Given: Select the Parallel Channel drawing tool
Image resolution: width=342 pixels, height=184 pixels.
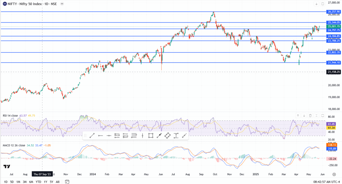Looking at the screenshot, I should [x=168, y=136].
